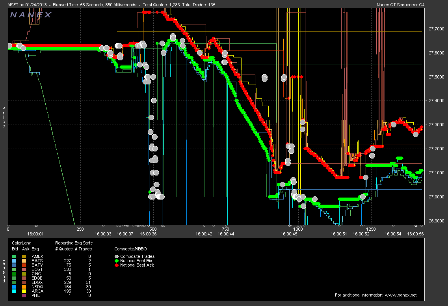Choose the BOST ask color swatch
The width and height of the screenshot is (448, 306).
point(24,269)
